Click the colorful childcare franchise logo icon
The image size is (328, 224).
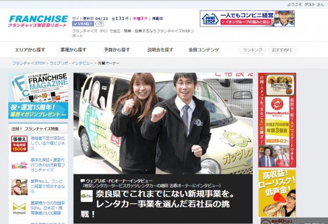[x=18, y=166]
